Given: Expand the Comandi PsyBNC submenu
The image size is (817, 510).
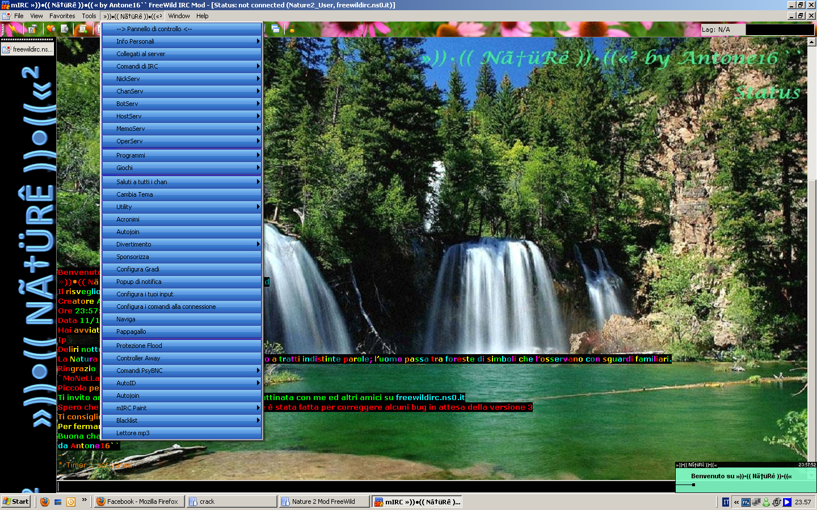Looking at the screenshot, I should 182,371.
